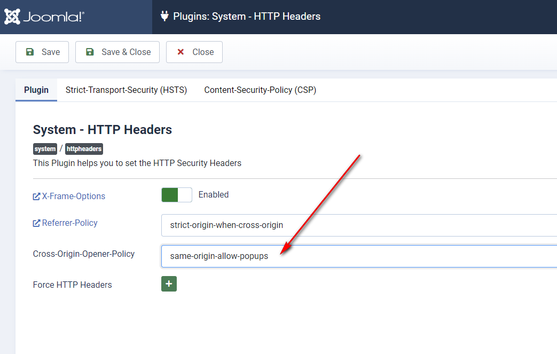
Task: Select the Plugin tab
Action: pyautogui.click(x=36, y=90)
